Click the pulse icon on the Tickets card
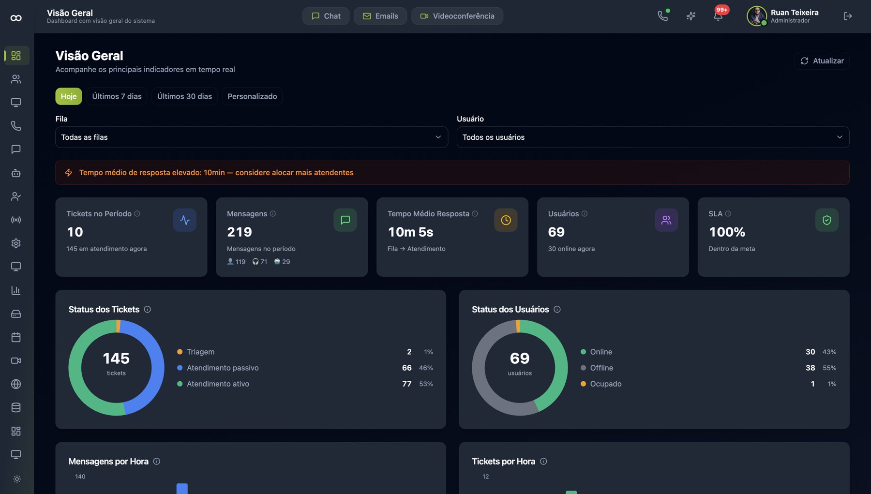Image resolution: width=871 pixels, height=494 pixels. tap(185, 220)
